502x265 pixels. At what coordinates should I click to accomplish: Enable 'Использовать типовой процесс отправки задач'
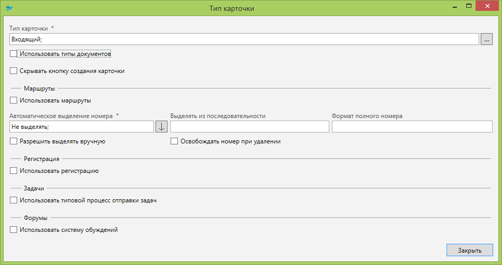coord(13,200)
